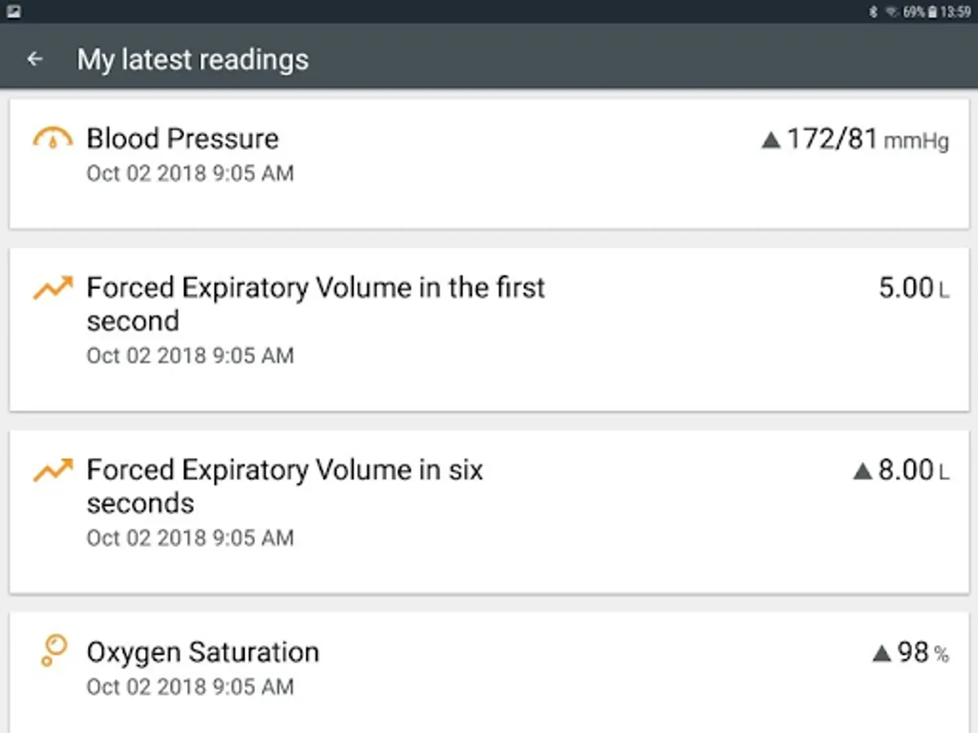
Task: Click the Blood Pressure date Oct 02 2018
Action: (x=146, y=173)
